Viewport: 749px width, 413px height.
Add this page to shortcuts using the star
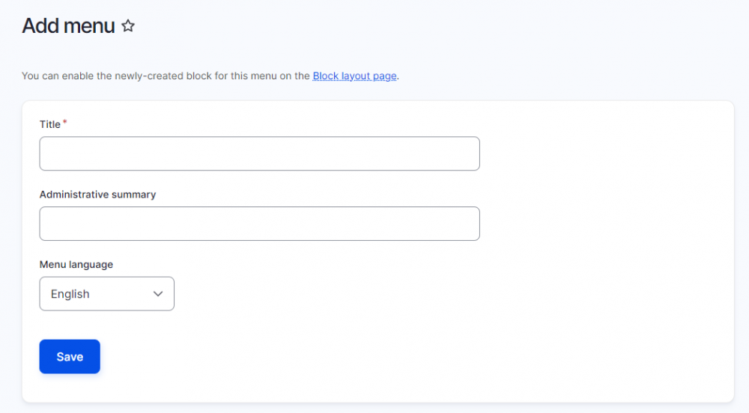pos(128,26)
